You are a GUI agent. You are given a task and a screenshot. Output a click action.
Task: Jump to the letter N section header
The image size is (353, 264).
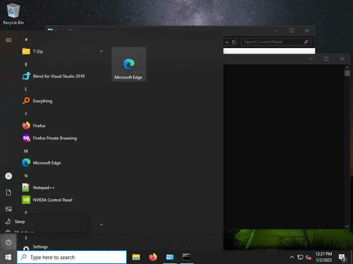26,176
